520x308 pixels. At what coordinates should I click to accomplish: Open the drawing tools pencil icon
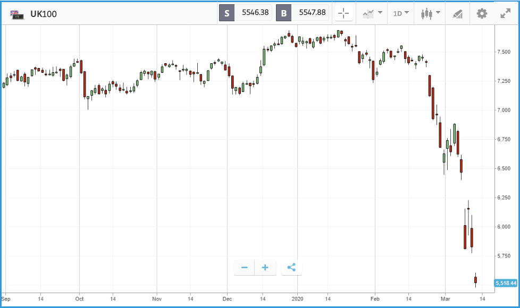click(x=458, y=14)
